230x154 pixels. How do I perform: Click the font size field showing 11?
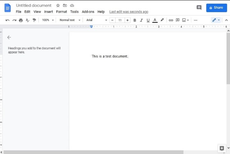pyautogui.click(x=120, y=20)
